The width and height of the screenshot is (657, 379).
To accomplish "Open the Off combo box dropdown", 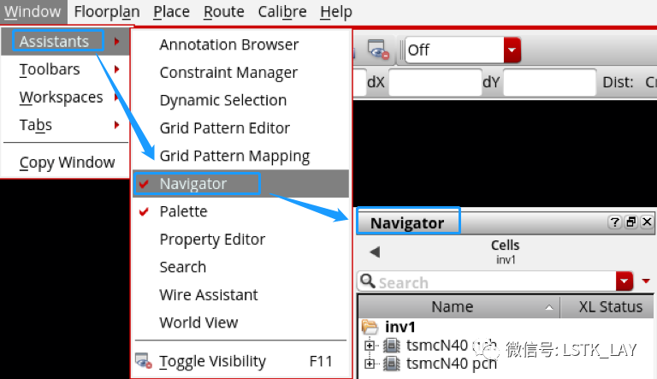I will click(512, 50).
